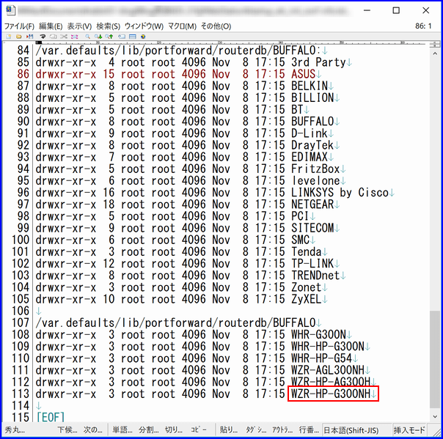Open the 編集(E) menu
The height and width of the screenshot is (439, 443).
(x=51, y=26)
